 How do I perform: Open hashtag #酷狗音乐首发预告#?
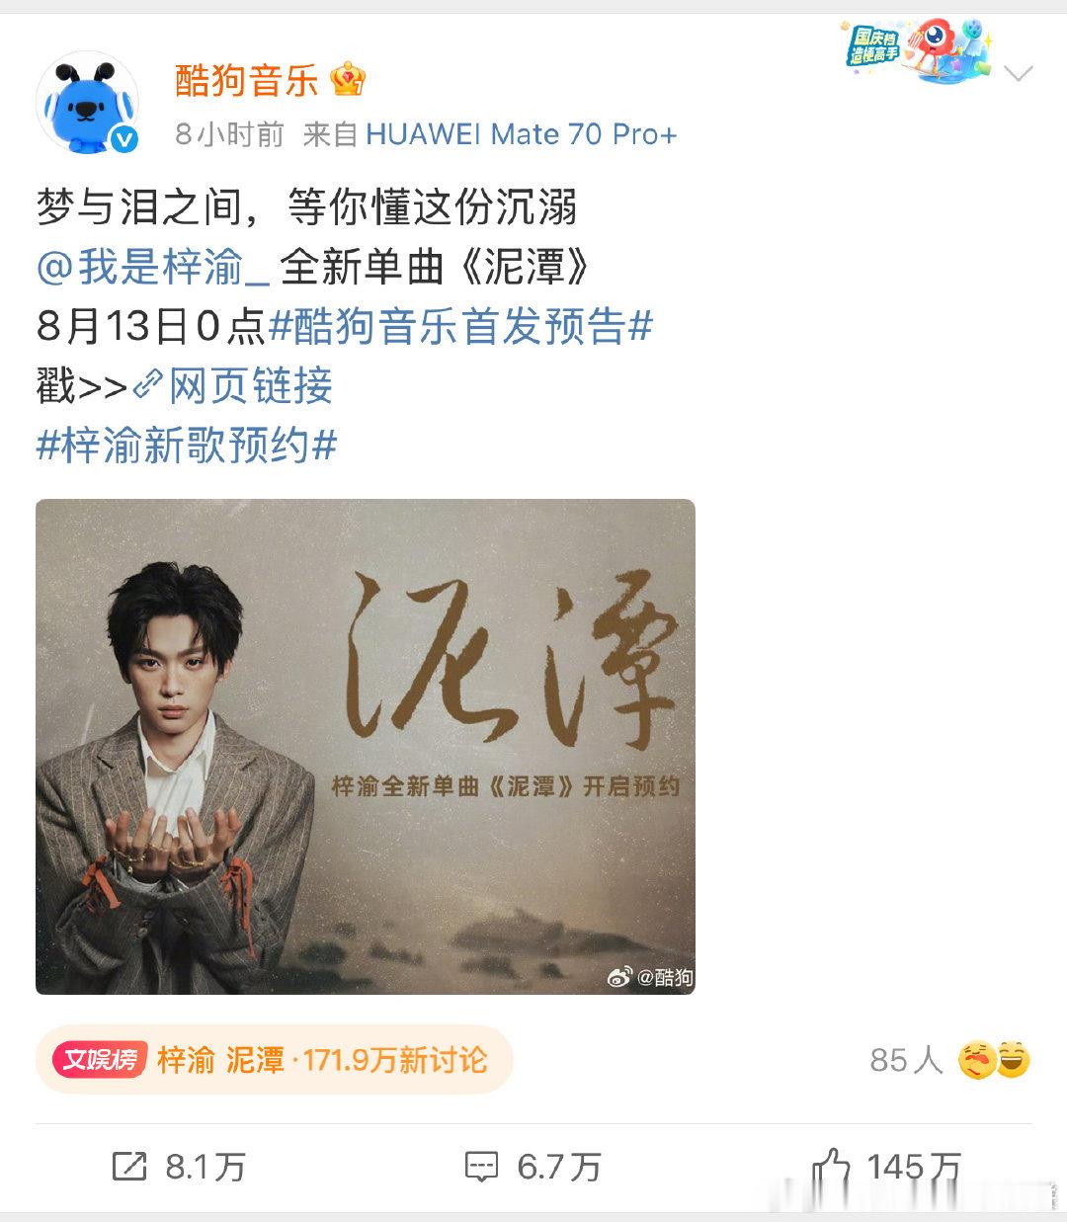(x=460, y=326)
